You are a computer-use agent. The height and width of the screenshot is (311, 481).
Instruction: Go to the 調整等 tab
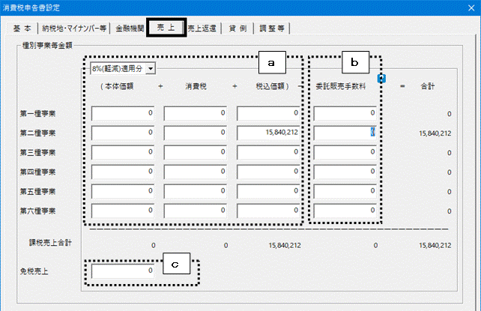point(272,28)
